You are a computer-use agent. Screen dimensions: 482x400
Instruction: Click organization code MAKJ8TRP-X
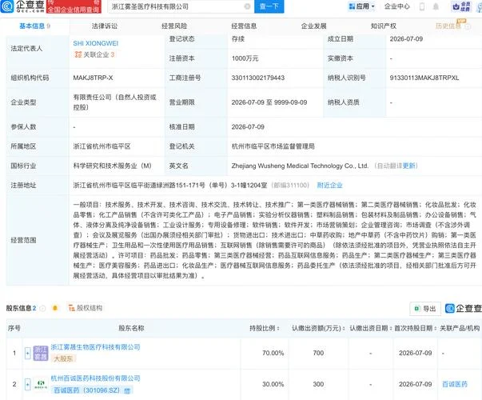point(93,78)
